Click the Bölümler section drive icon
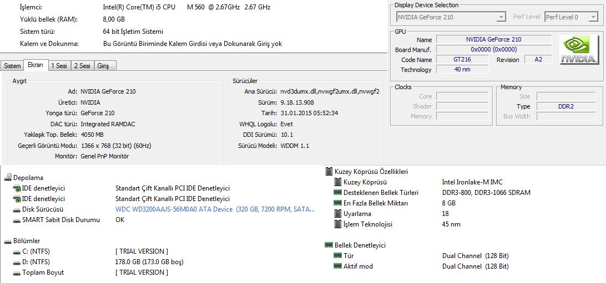 (8, 241)
